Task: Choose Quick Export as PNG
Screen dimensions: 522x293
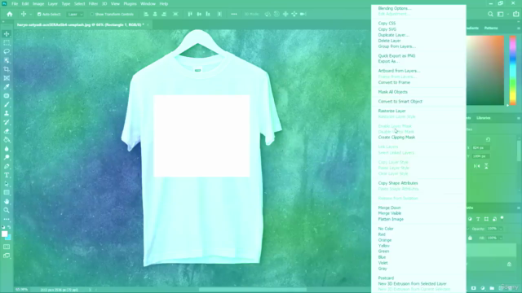Action: pyautogui.click(x=396, y=56)
